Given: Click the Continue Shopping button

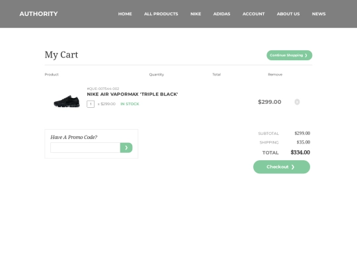Looking at the screenshot, I should point(289,56).
